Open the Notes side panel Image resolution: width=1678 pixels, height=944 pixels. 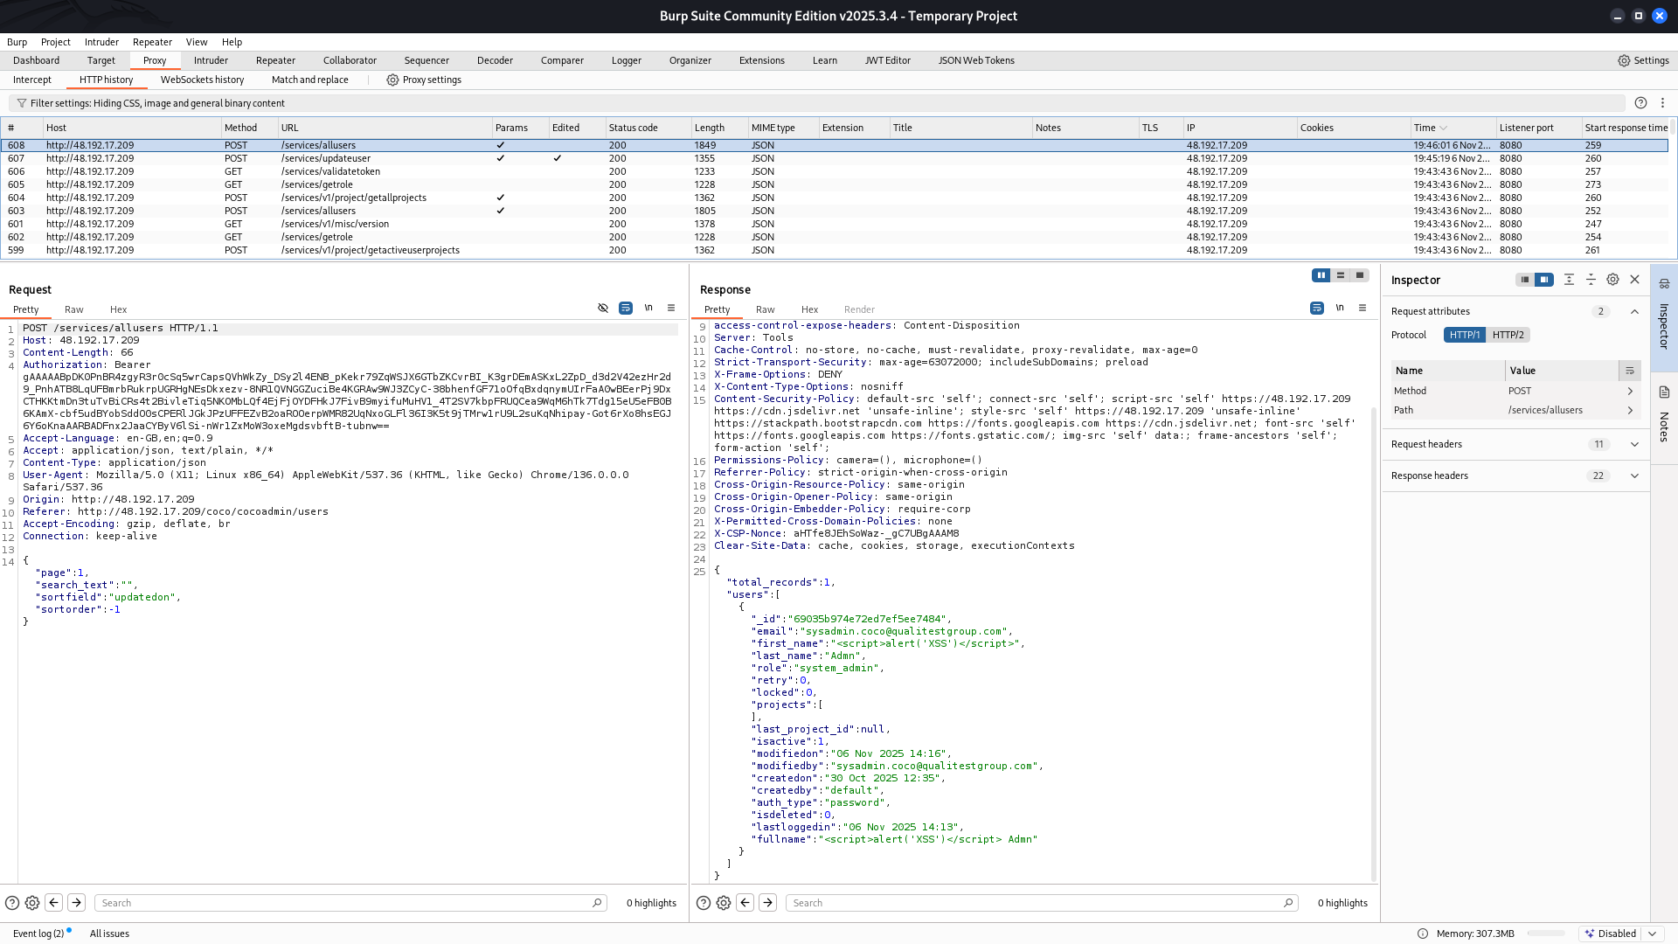coord(1664,418)
